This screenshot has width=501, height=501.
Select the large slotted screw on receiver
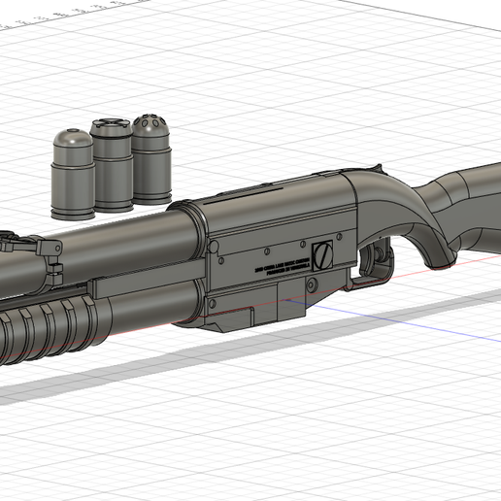(322, 255)
